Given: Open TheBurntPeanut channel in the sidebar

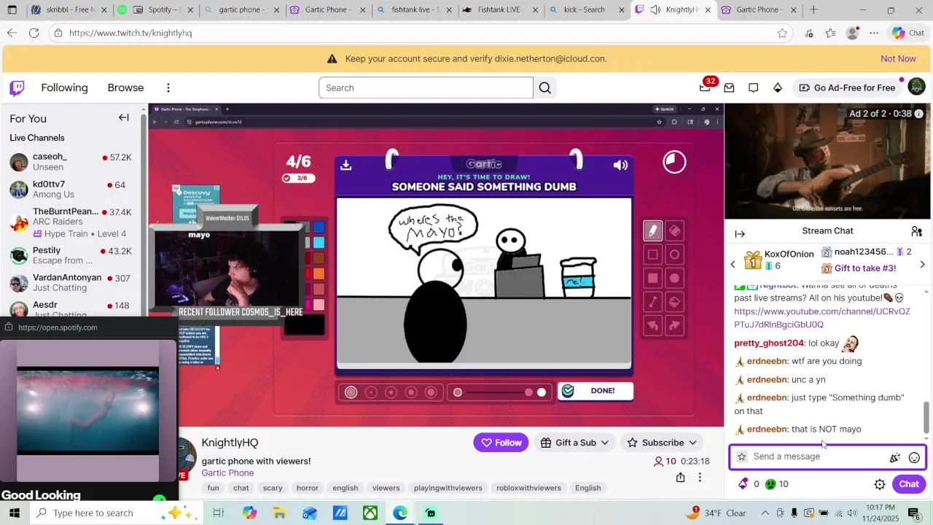Looking at the screenshot, I should pyautogui.click(x=71, y=222).
